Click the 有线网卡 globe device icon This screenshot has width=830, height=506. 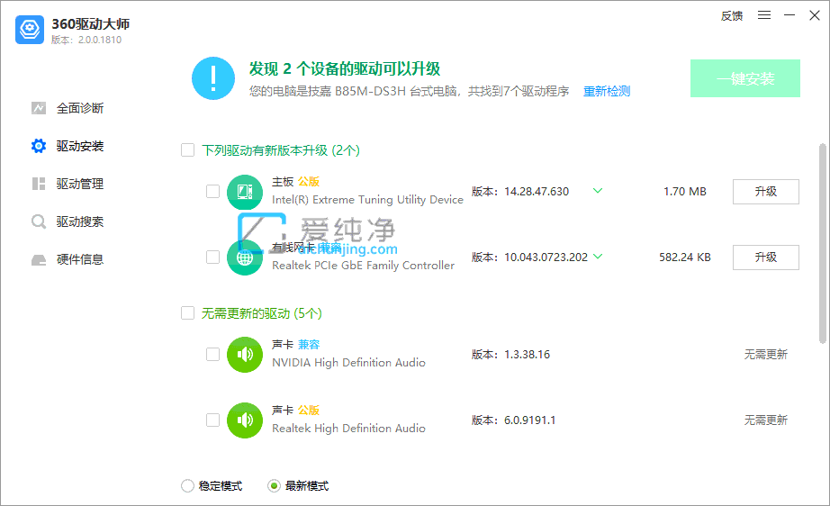pos(245,258)
